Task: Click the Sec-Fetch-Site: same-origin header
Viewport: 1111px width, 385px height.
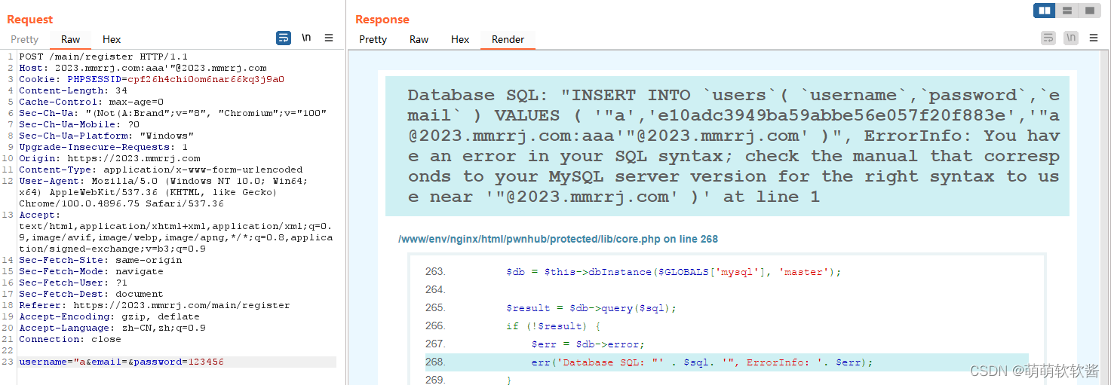Action: click(x=100, y=260)
